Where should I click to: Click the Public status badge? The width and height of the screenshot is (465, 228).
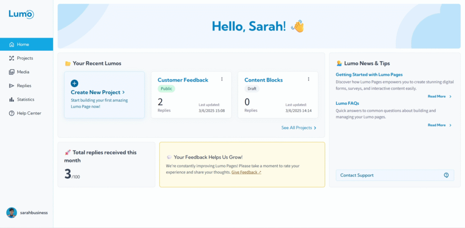point(166,88)
